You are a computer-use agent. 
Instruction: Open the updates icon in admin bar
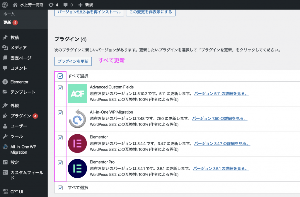point(51,5)
